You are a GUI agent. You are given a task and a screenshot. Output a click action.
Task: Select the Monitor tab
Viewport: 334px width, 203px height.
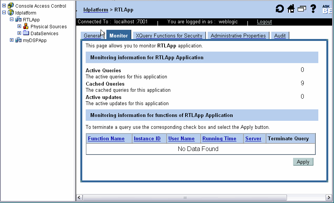[x=119, y=35]
